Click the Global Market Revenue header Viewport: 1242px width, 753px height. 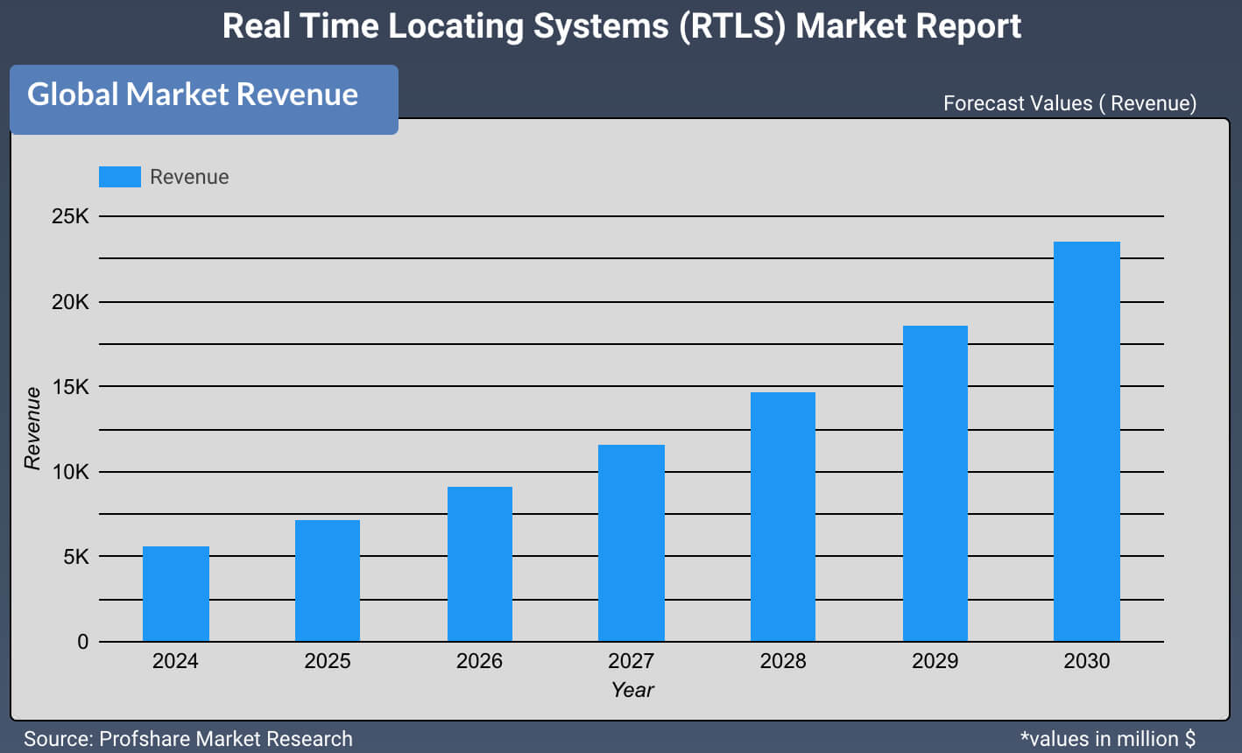204,99
